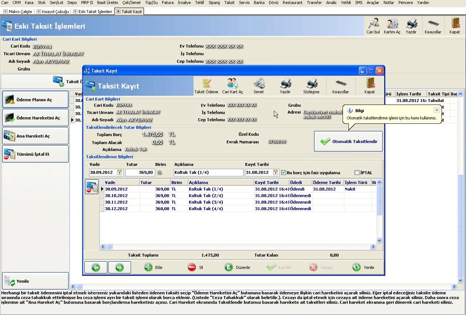Open the Kasa menu
Screen dimensions: 466x315
click(29, 3)
